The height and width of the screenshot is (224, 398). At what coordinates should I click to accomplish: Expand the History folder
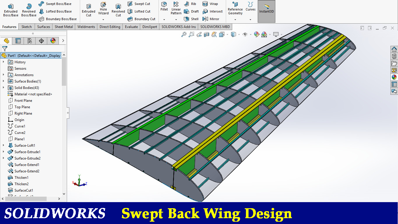click(x=3, y=62)
